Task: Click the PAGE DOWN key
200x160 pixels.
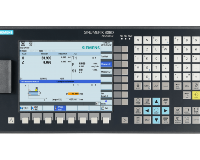Action: point(166,120)
